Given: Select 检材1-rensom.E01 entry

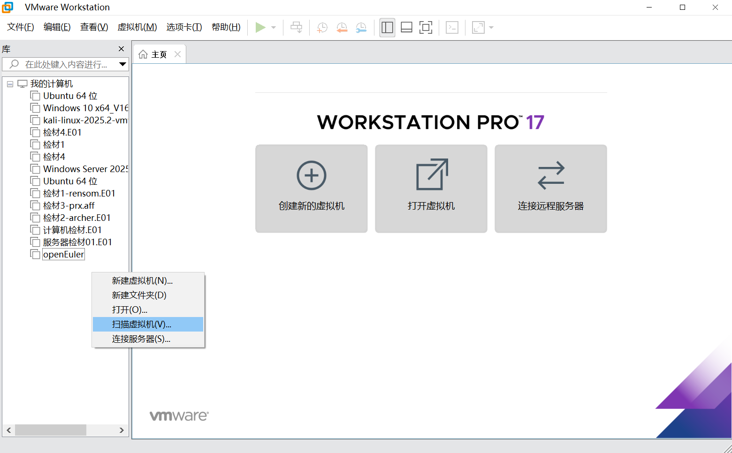Looking at the screenshot, I should point(79,193).
